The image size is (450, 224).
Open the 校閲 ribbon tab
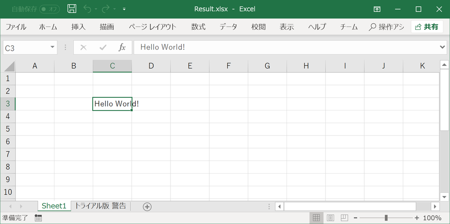[258, 27]
